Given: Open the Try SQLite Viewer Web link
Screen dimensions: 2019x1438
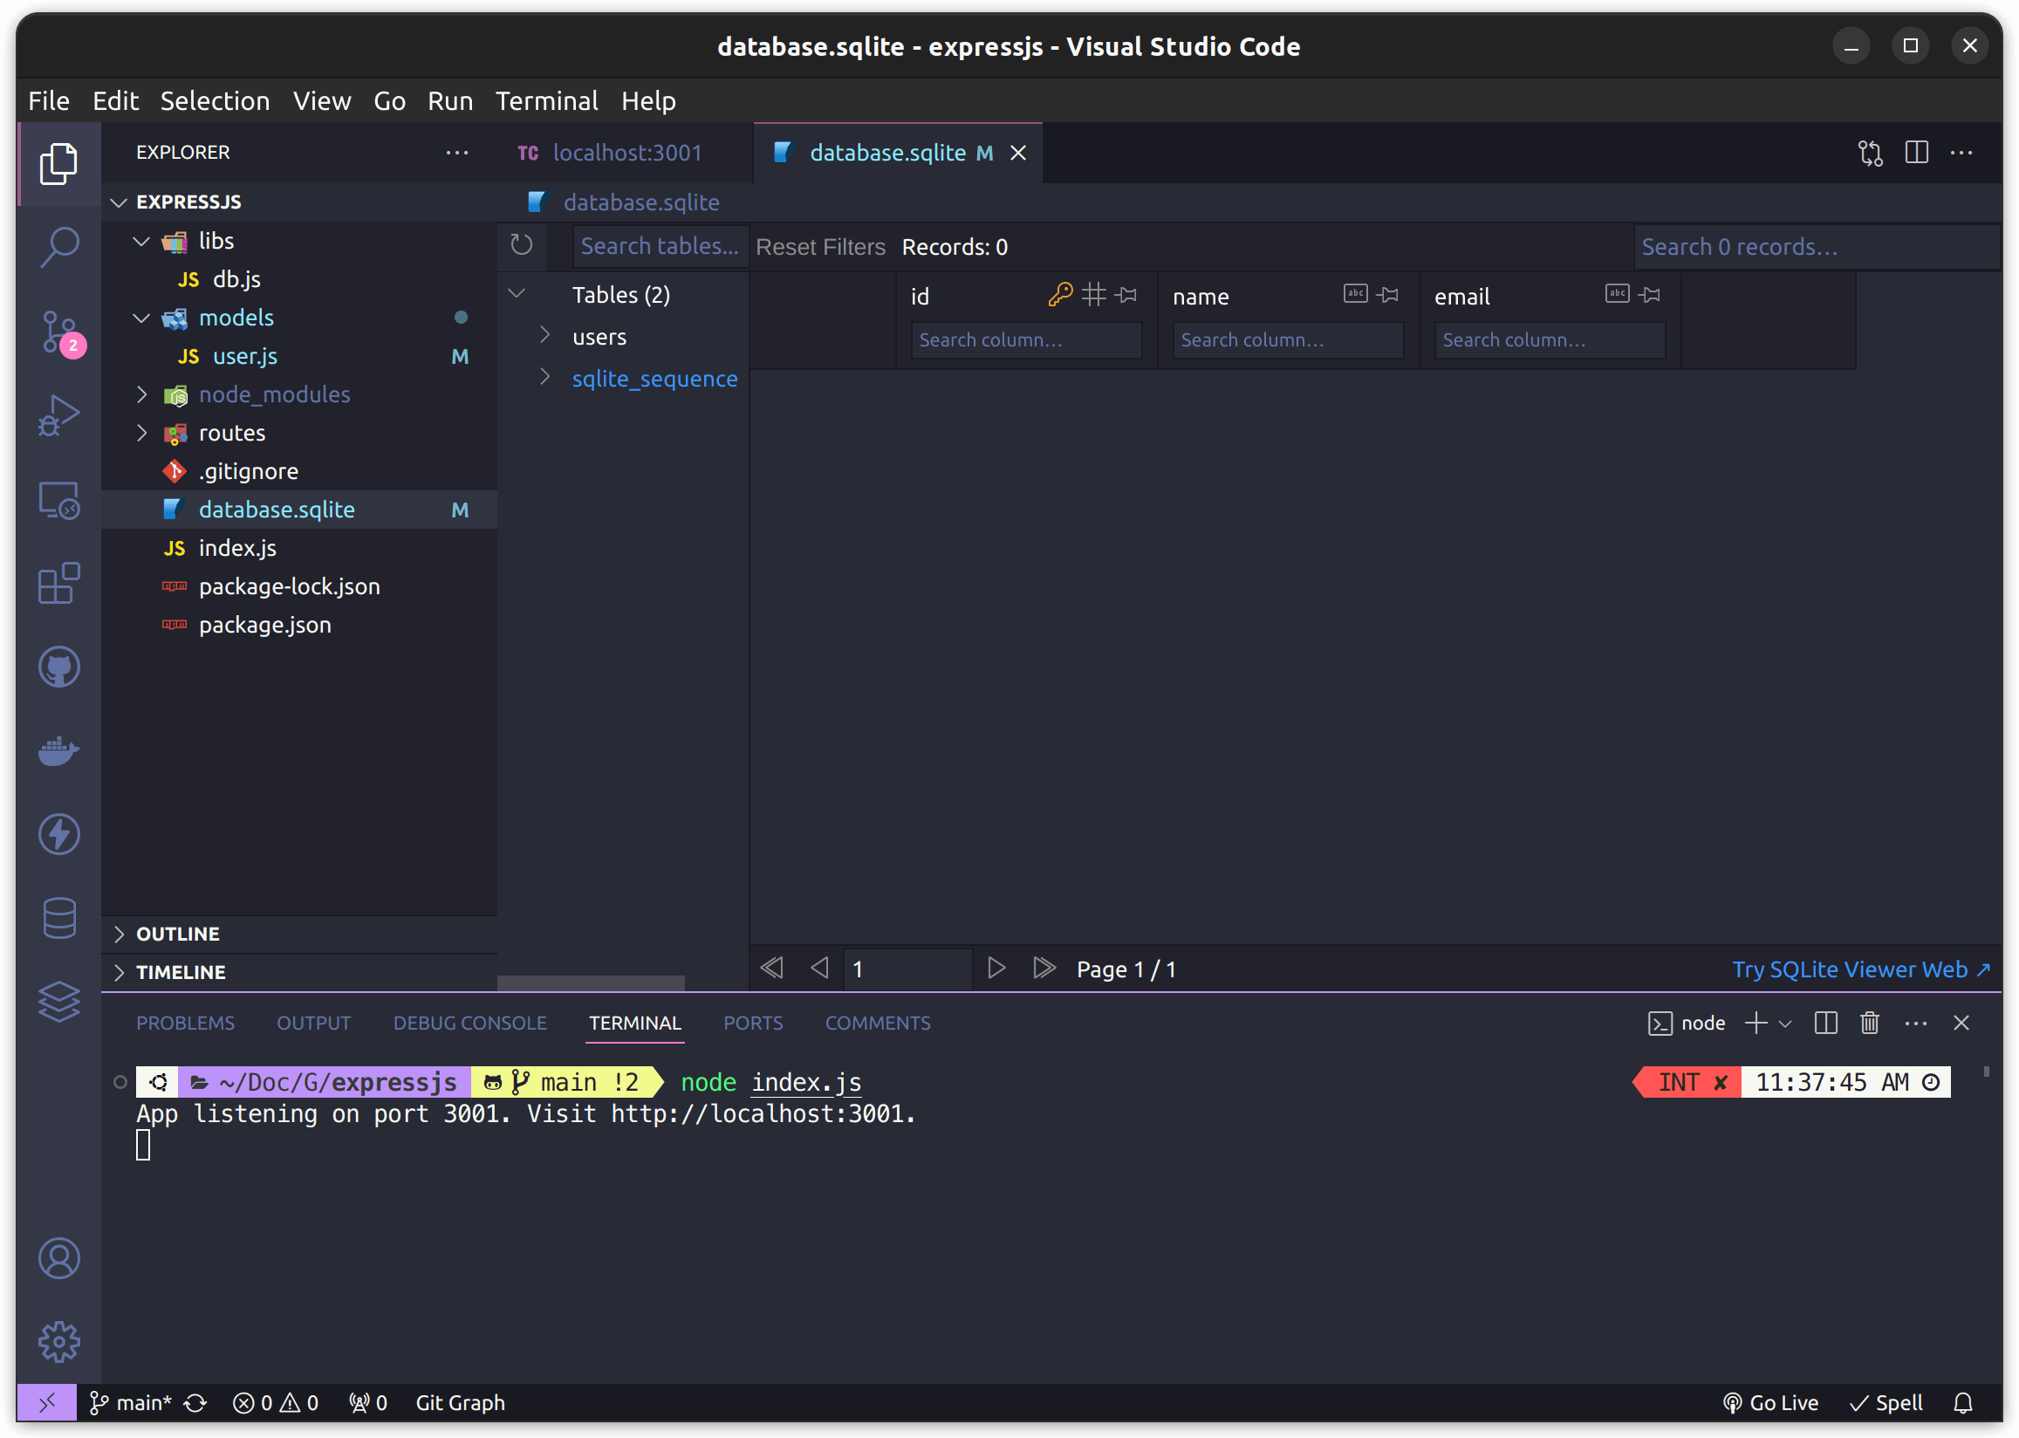Looking at the screenshot, I should (x=1861, y=969).
